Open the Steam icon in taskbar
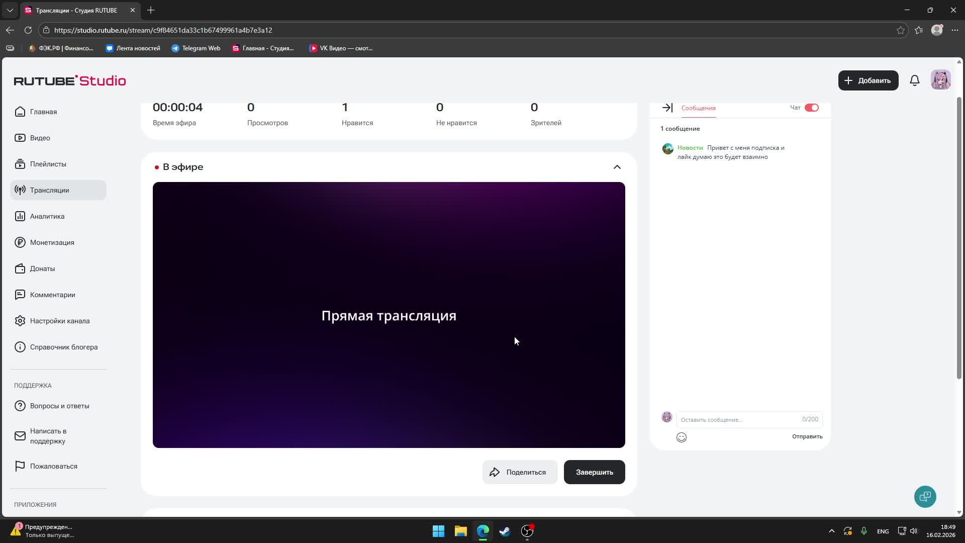 (x=505, y=531)
